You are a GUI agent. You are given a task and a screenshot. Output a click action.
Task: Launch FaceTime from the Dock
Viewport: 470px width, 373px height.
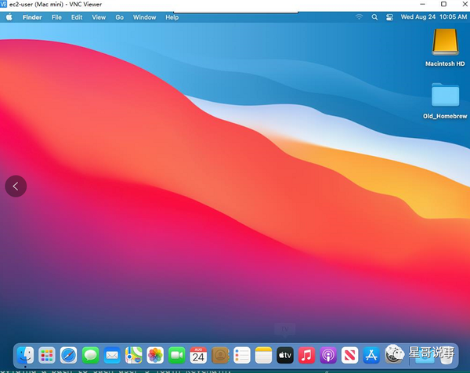click(x=177, y=355)
